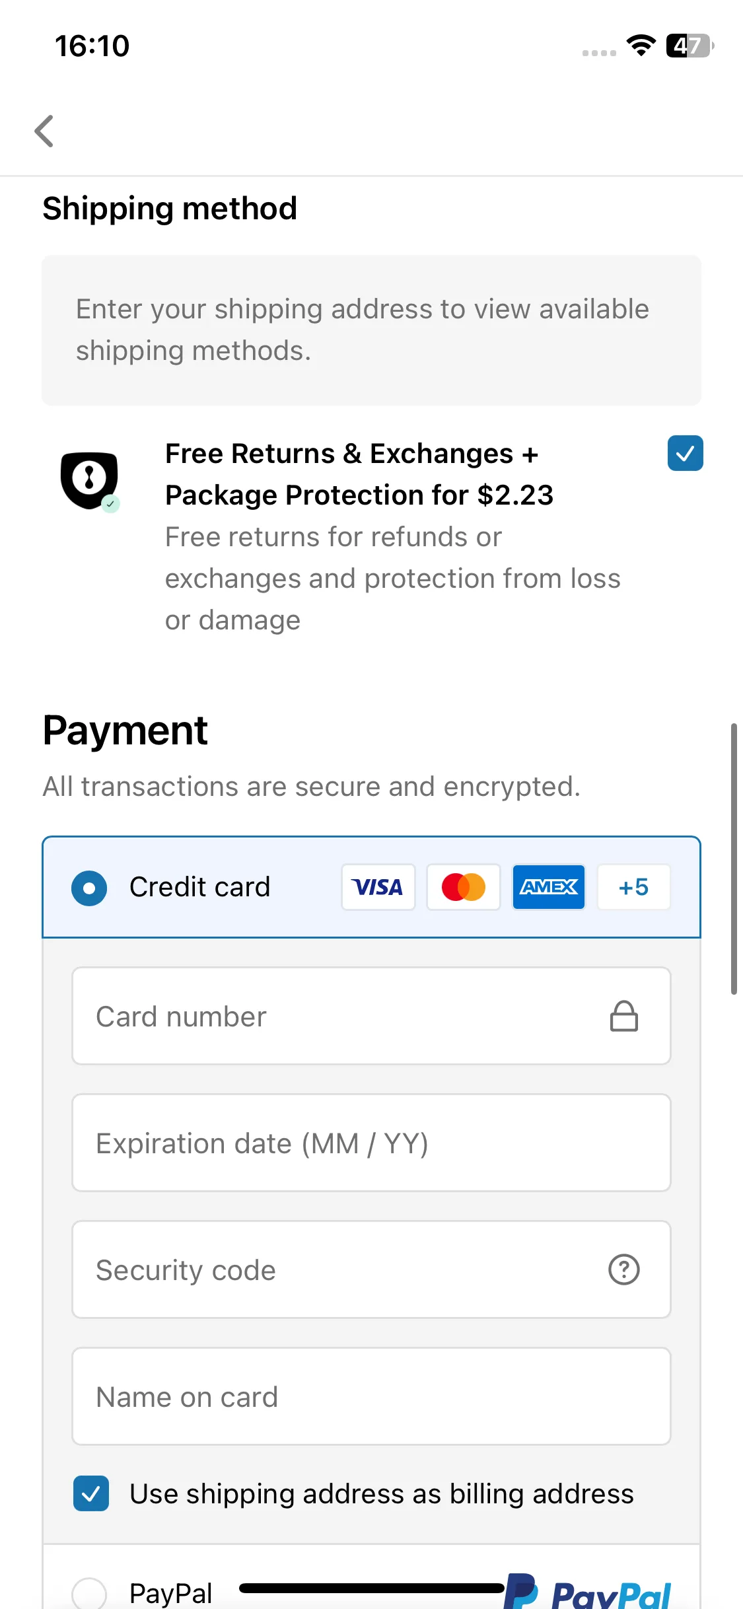Click the lock icon in Card number field
The image size is (743, 1609).
click(x=623, y=1016)
